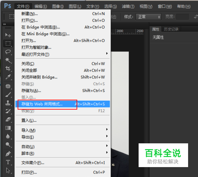Select the Pen tool
The width and height of the screenshot is (198, 177).
pyautogui.click(x=8, y=154)
